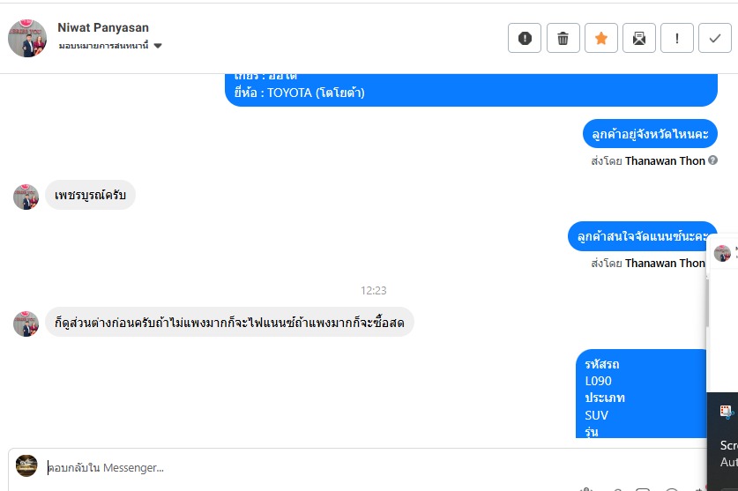Click avatar beside the เพชรบูรณ์ครับ message

[26, 197]
